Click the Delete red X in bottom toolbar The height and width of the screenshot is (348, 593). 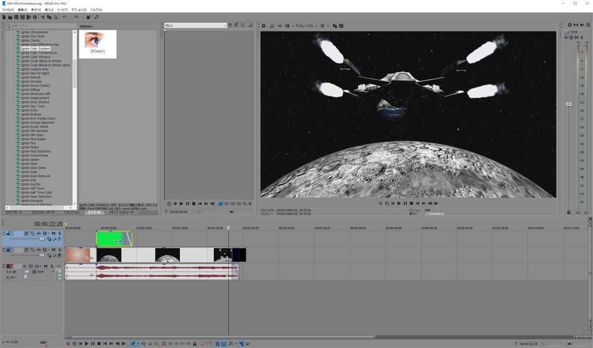[x=164, y=343]
